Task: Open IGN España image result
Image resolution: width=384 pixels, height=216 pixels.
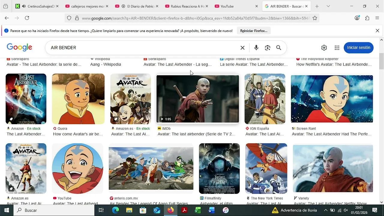Action: coord(265,99)
